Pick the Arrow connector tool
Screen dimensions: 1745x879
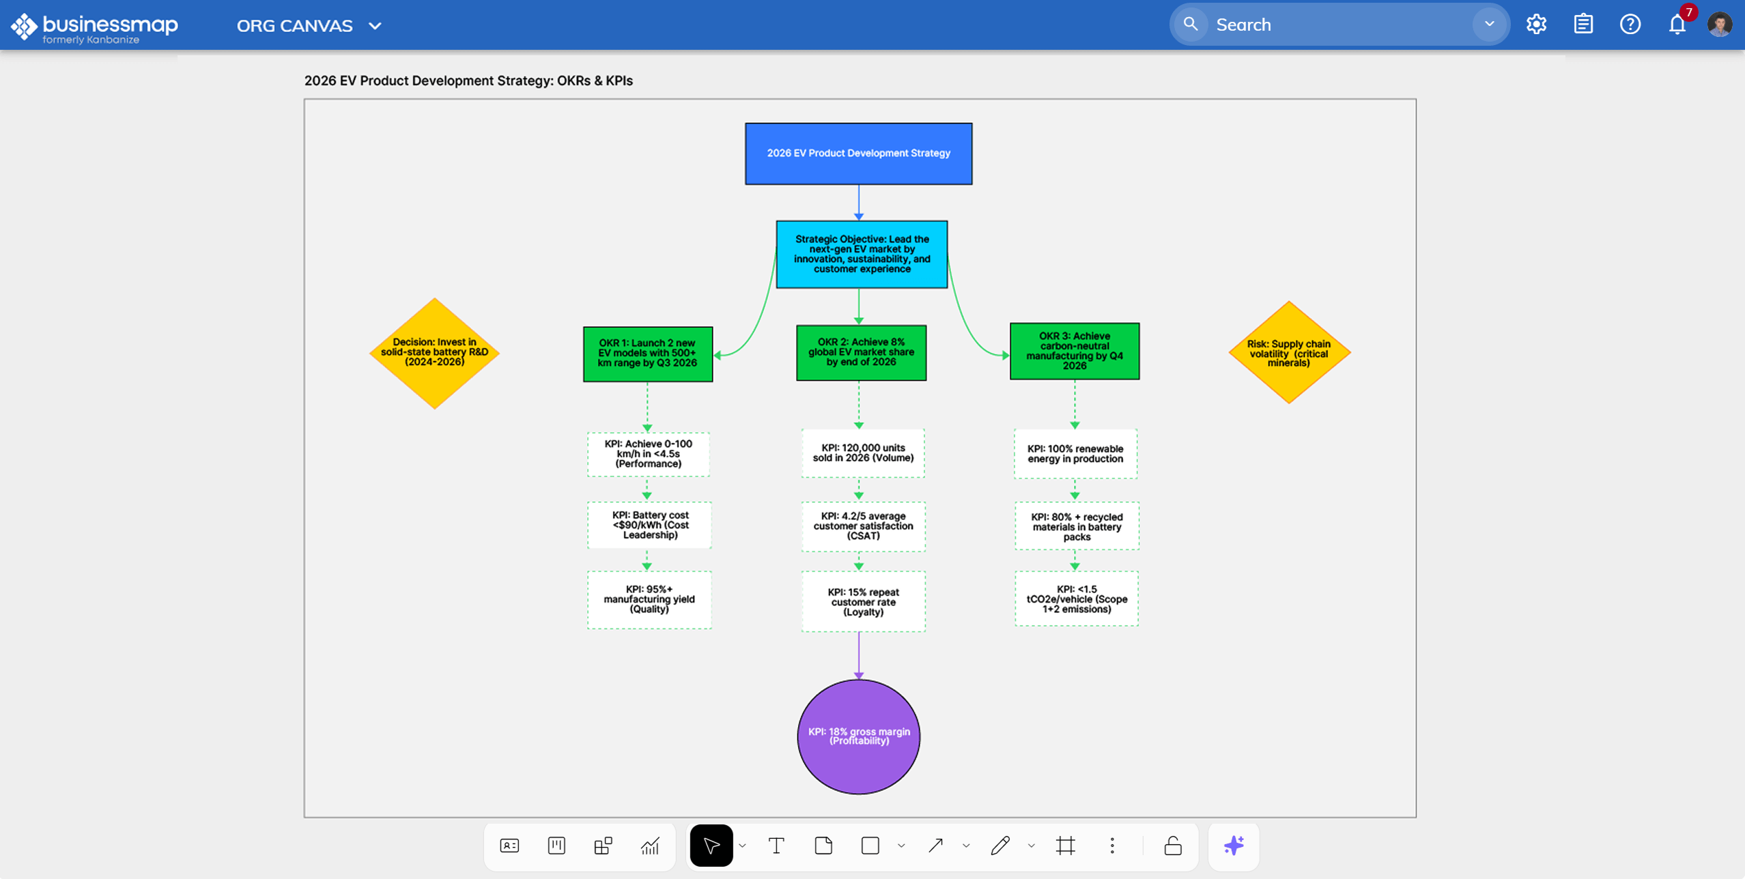[935, 846]
